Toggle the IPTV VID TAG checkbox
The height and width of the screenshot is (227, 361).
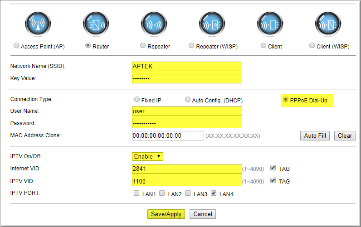click(273, 181)
